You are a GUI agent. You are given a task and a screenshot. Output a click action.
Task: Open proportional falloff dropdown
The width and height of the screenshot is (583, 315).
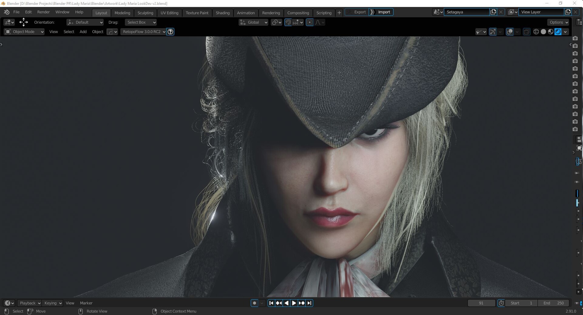319,22
